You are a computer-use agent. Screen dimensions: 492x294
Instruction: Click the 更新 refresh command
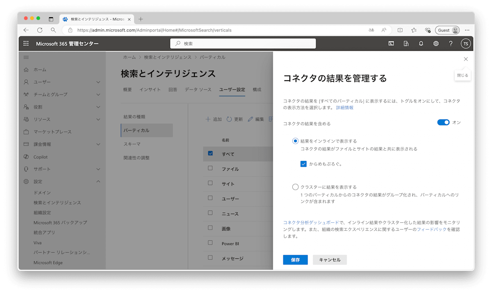(235, 119)
